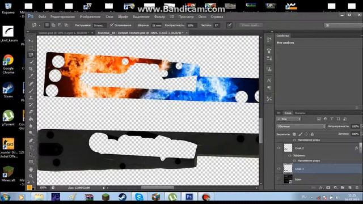Select the Crop tool

[x=31, y=69]
